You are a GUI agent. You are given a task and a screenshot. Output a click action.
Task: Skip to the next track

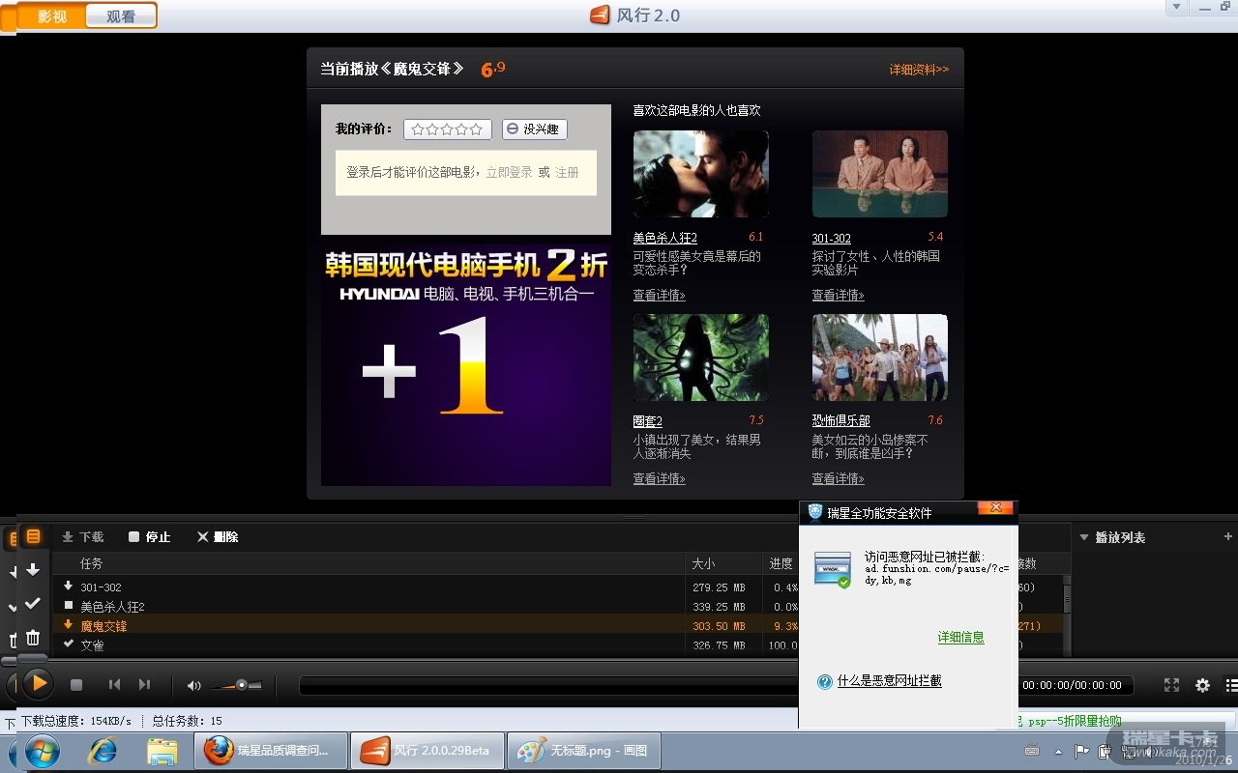pos(144,685)
